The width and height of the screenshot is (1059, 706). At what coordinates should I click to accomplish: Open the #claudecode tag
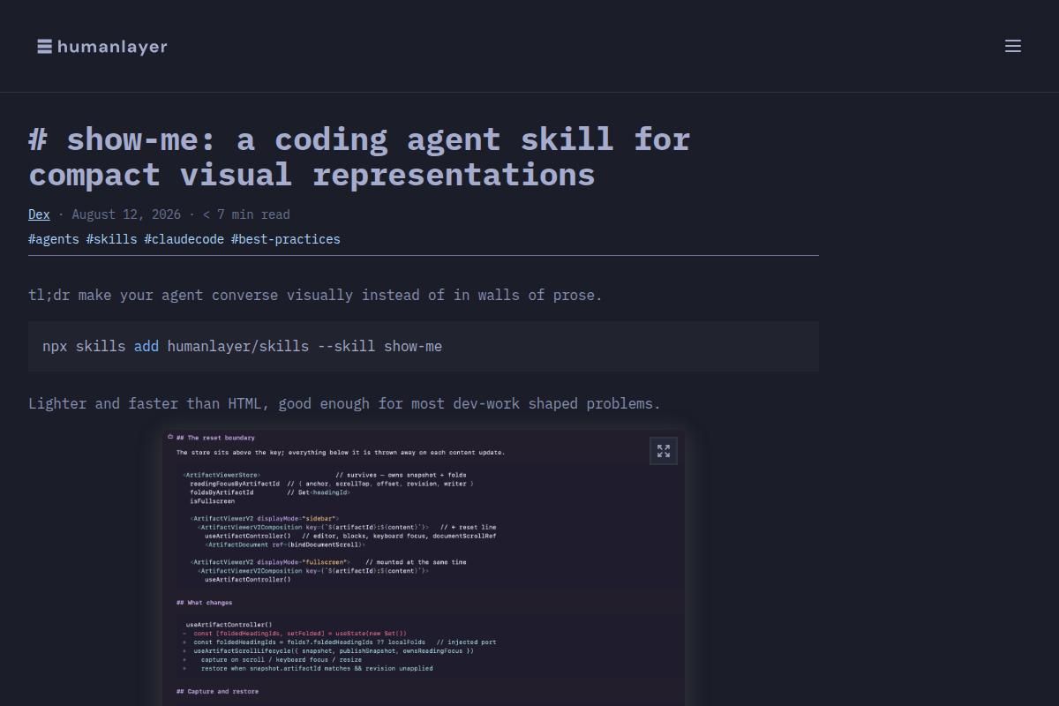(x=184, y=239)
